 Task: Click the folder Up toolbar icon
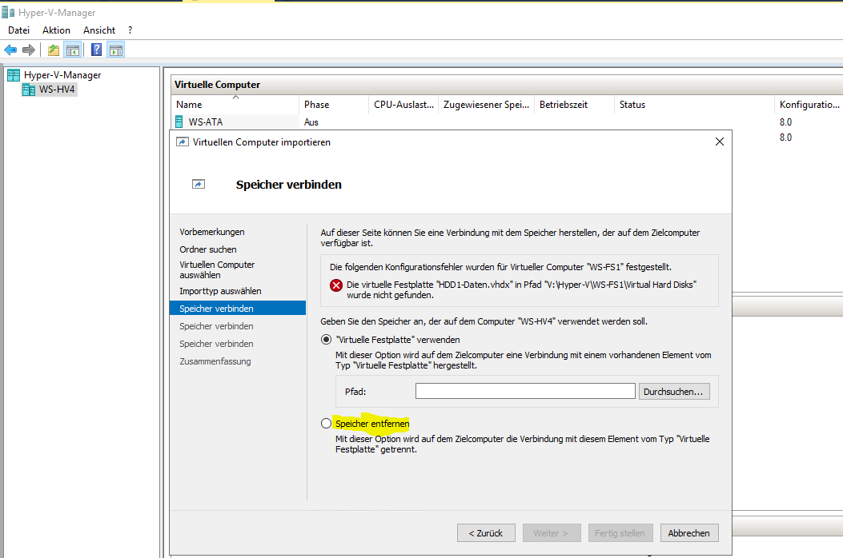pos(53,50)
